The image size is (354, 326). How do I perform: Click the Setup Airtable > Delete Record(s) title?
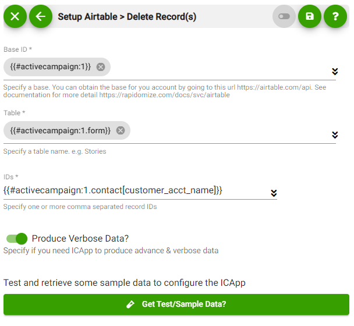coord(127,17)
